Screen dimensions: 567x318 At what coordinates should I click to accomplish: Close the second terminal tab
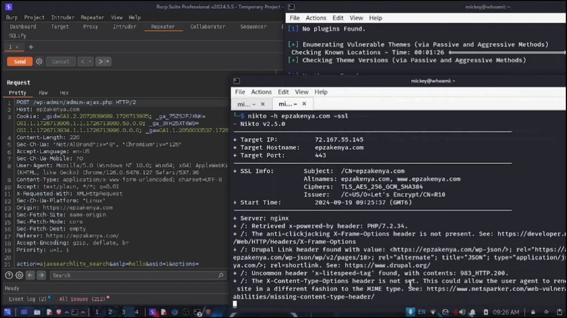pos(304,104)
